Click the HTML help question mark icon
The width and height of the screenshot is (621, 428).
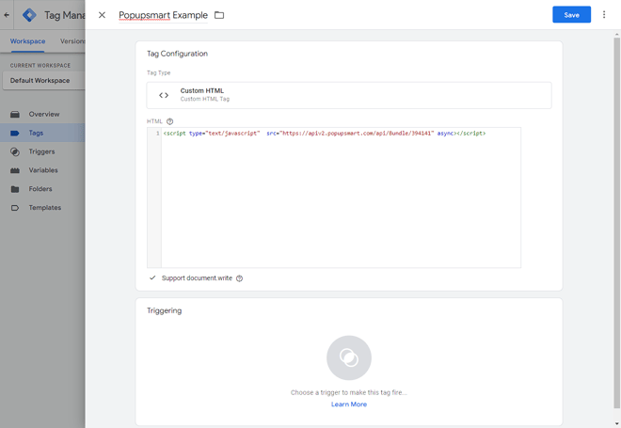170,121
